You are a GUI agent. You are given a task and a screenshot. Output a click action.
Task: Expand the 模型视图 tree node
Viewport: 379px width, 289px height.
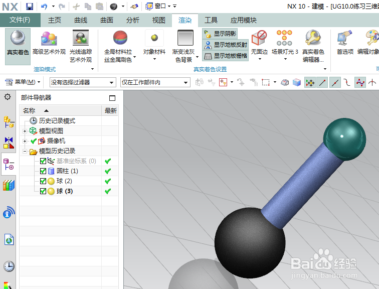25,131
